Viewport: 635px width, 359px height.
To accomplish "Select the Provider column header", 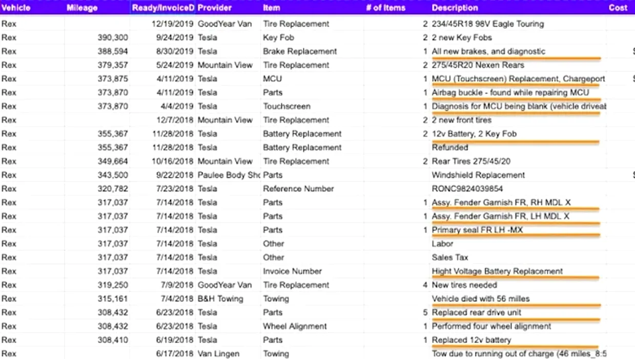I will (x=214, y=8).
